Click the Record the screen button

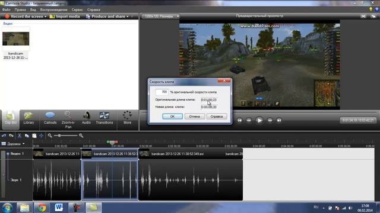pos(24,17)
